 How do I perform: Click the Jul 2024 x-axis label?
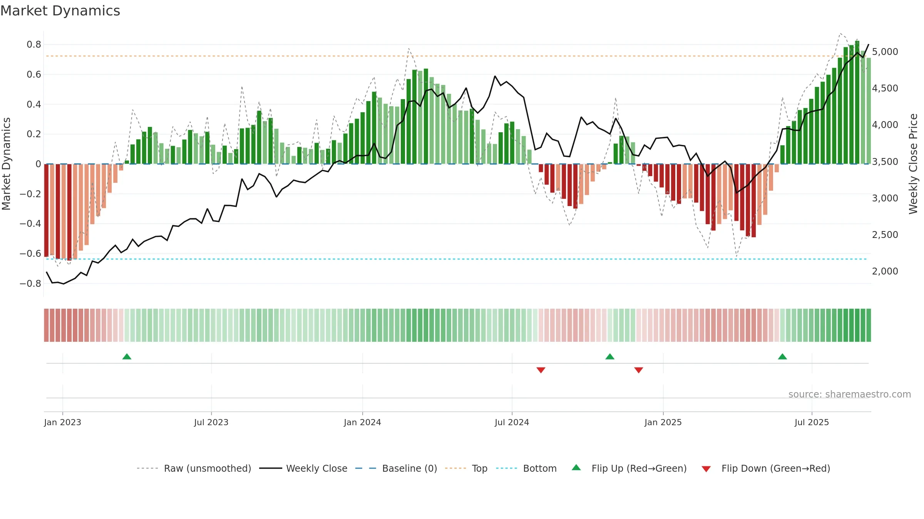point(512,422)
